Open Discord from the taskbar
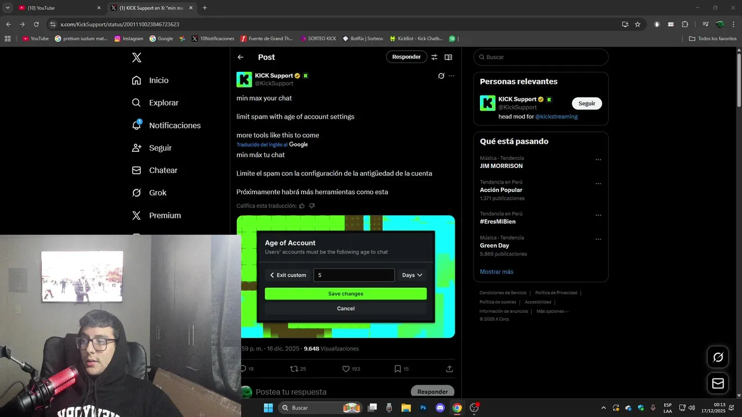 pyautogui.click(x=440, y=408)
